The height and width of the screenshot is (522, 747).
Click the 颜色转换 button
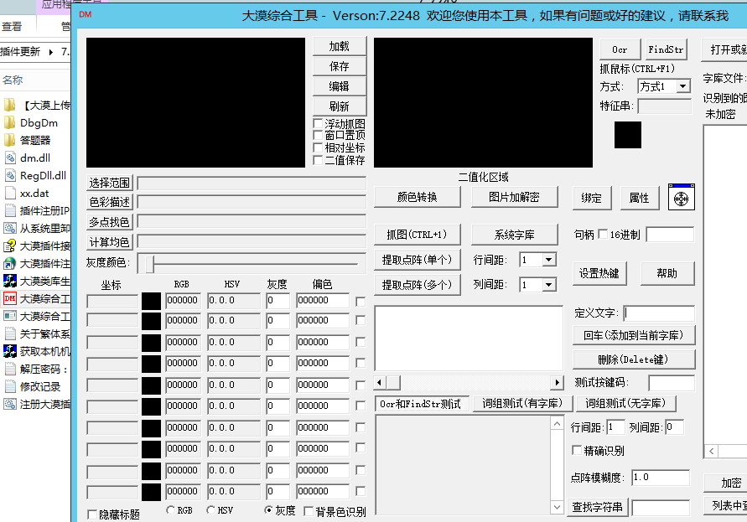click(418, 197)
